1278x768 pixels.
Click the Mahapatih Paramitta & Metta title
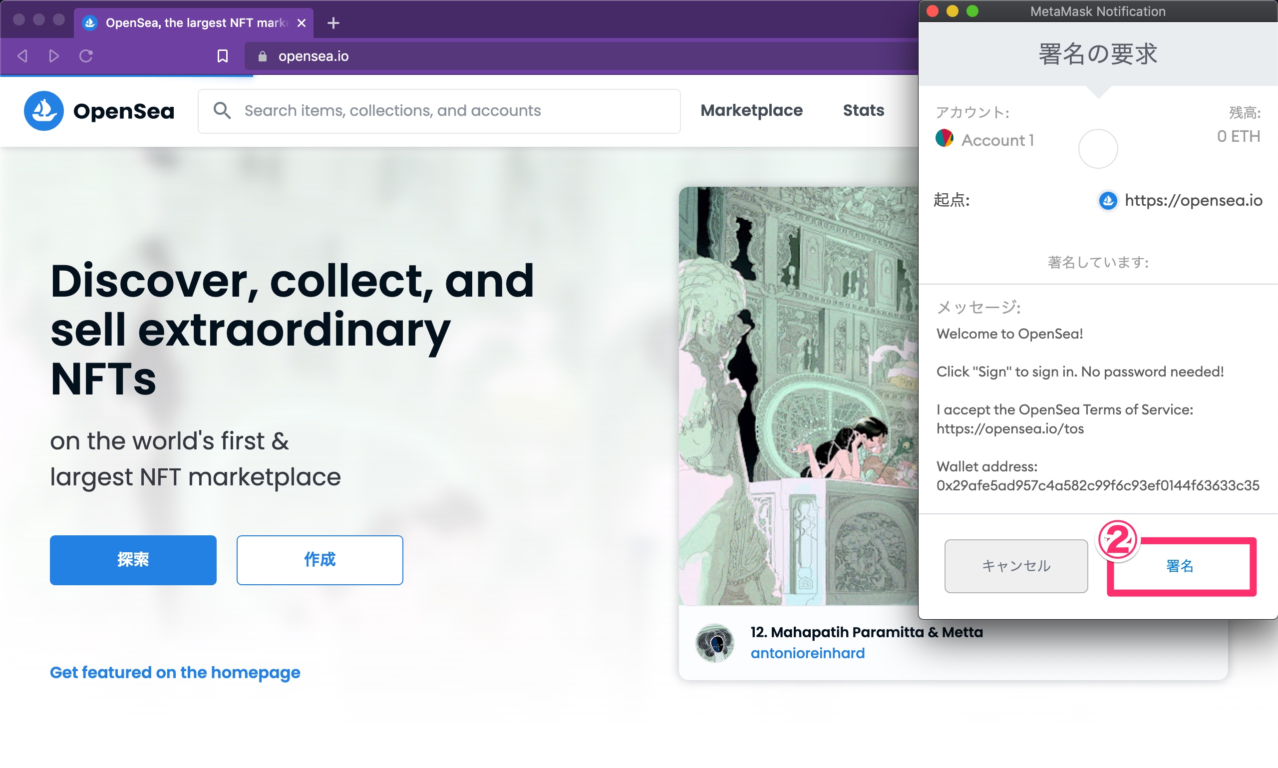point(867,632)
